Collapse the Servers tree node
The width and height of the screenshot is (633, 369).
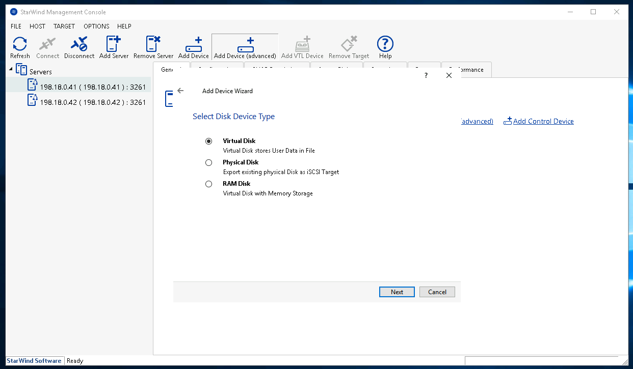point(11,69)
